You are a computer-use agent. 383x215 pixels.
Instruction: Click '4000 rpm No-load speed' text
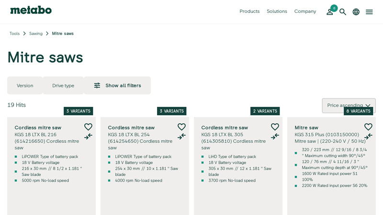[138, 181]
